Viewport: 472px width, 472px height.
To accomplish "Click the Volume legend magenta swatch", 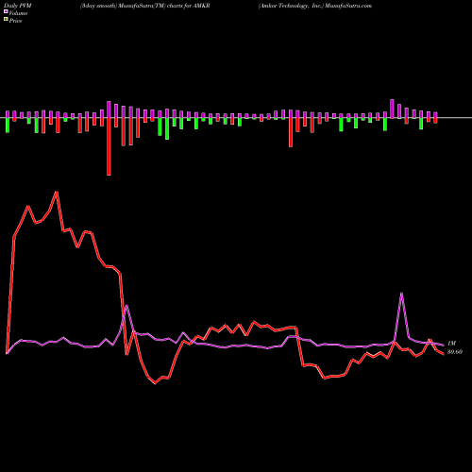I will click(x=6, y=12).
